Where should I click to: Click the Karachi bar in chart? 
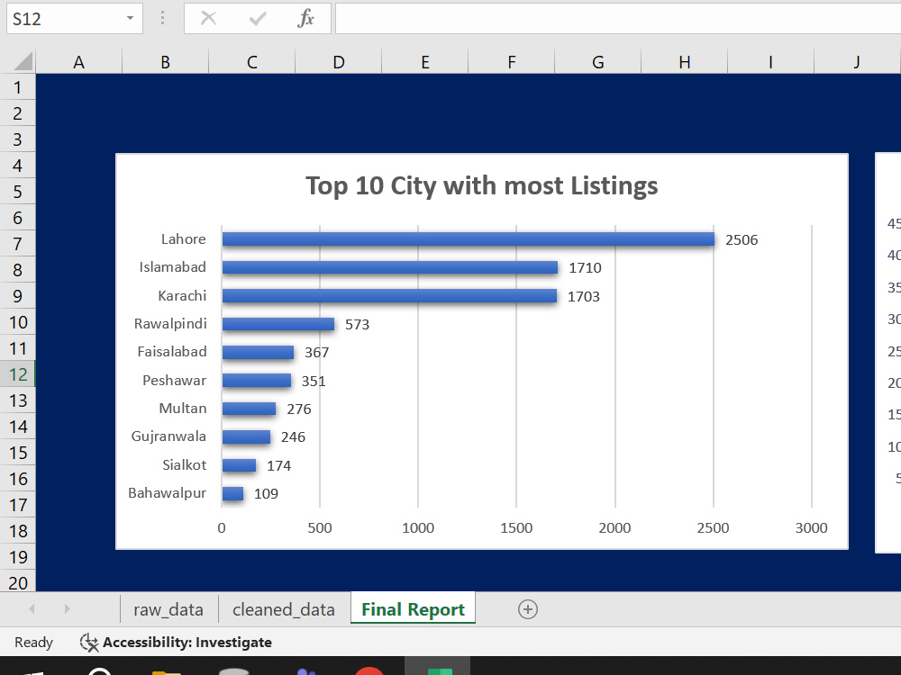389,295
